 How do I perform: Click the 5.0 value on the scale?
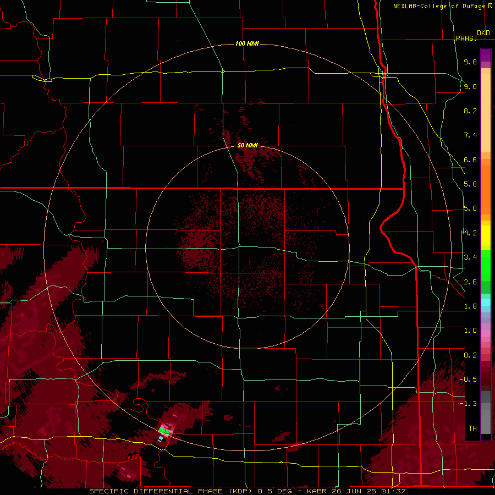point(470,208)
